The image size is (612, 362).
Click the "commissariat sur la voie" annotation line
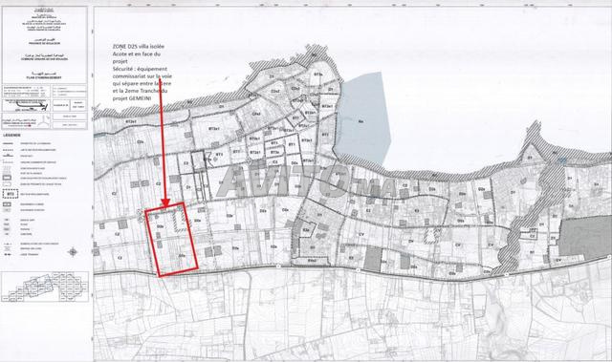pyautogui.click(x=142, y=76)
